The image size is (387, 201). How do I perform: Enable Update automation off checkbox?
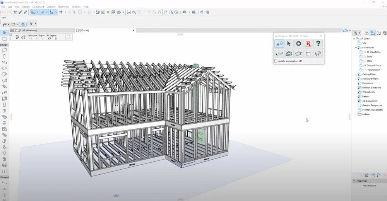276,61
